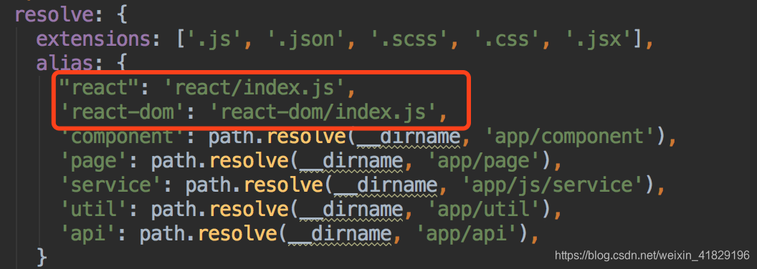The height and width of the screenshot is (269, 757).
Task: Click the 'app/js/service' path string
Action: pyautogui.click(x=553, y=185)
